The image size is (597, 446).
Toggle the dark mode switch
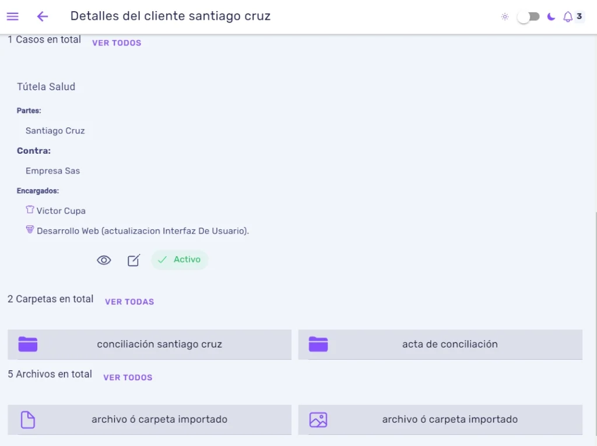click(x=528, y=17)
